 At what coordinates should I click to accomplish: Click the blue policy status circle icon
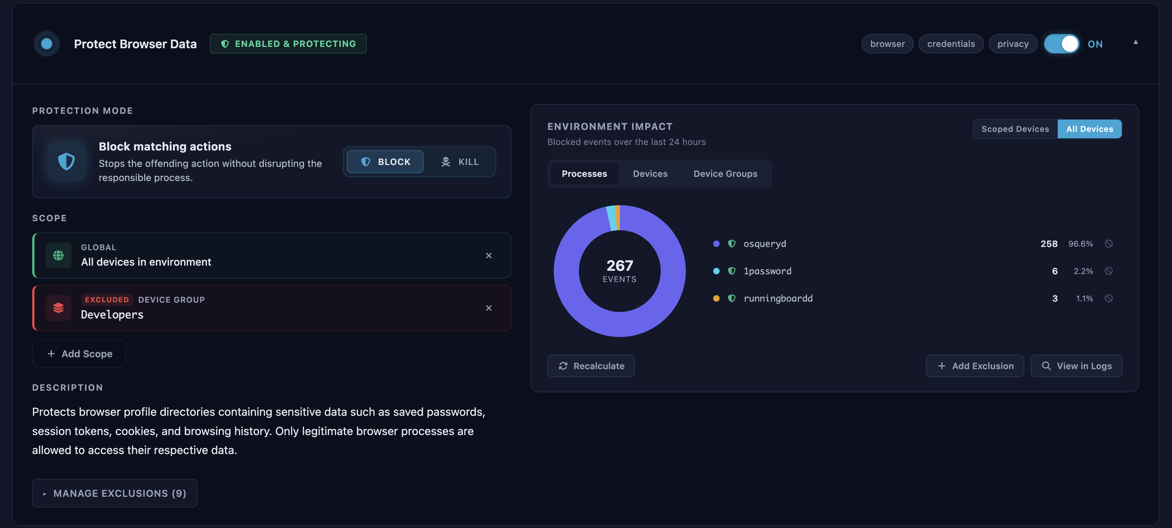pyautogui.click(x=46, y=44)
